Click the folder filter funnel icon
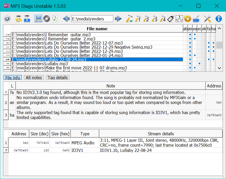The height and width of the screenshot is (179, 226). (x=27, y=19)
